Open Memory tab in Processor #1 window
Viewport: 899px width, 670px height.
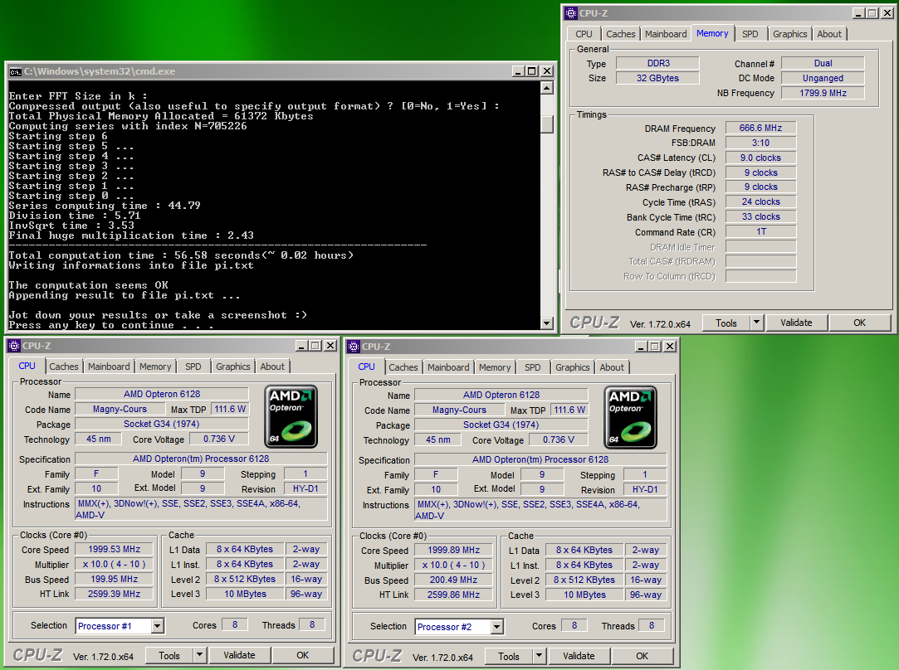click(155, 367)
